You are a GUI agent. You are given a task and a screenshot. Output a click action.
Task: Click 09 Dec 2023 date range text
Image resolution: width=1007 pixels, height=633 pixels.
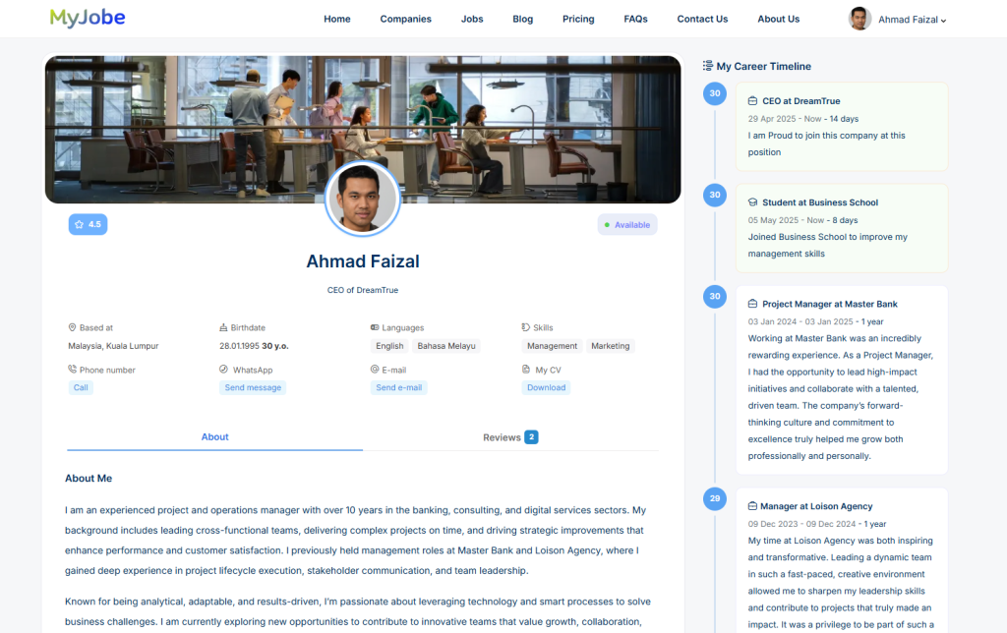tap(817, 524)
